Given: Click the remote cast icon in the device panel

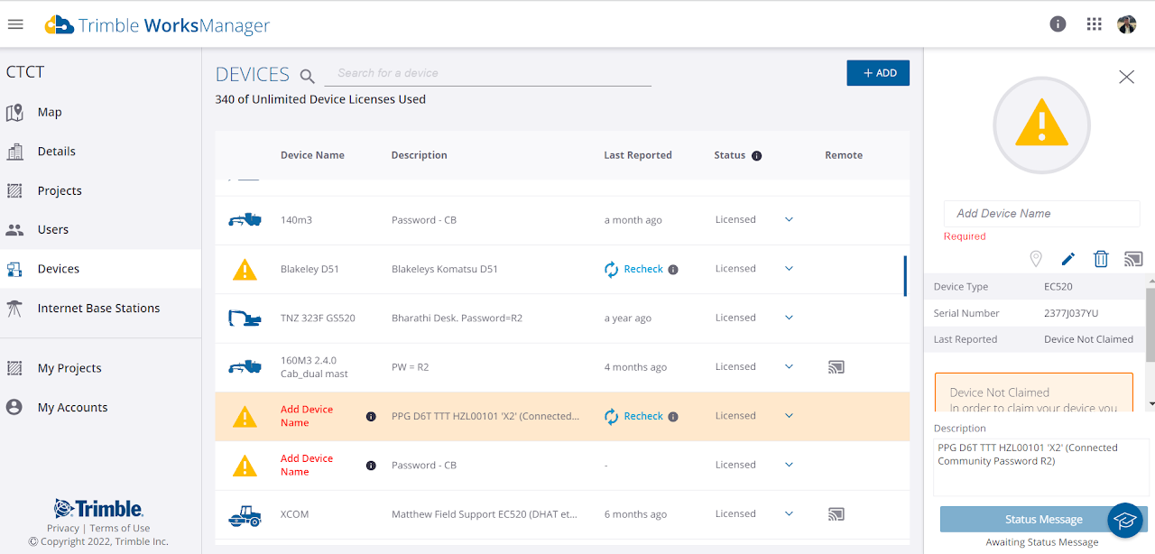Looking at the screenshot, I should [1133, 259].
